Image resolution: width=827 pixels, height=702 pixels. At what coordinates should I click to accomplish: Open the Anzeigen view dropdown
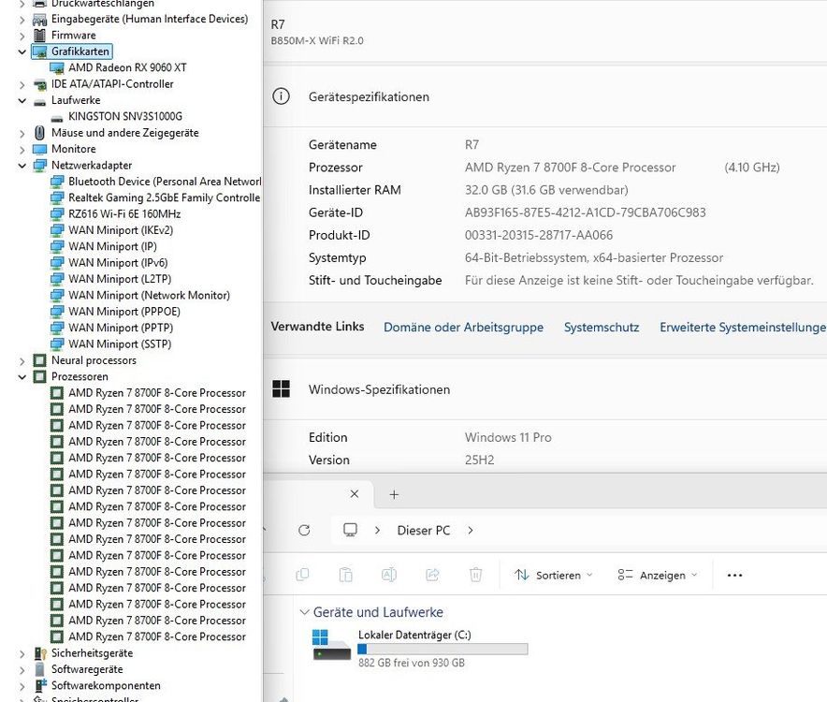pyautogui.click(x=658, y=575)
